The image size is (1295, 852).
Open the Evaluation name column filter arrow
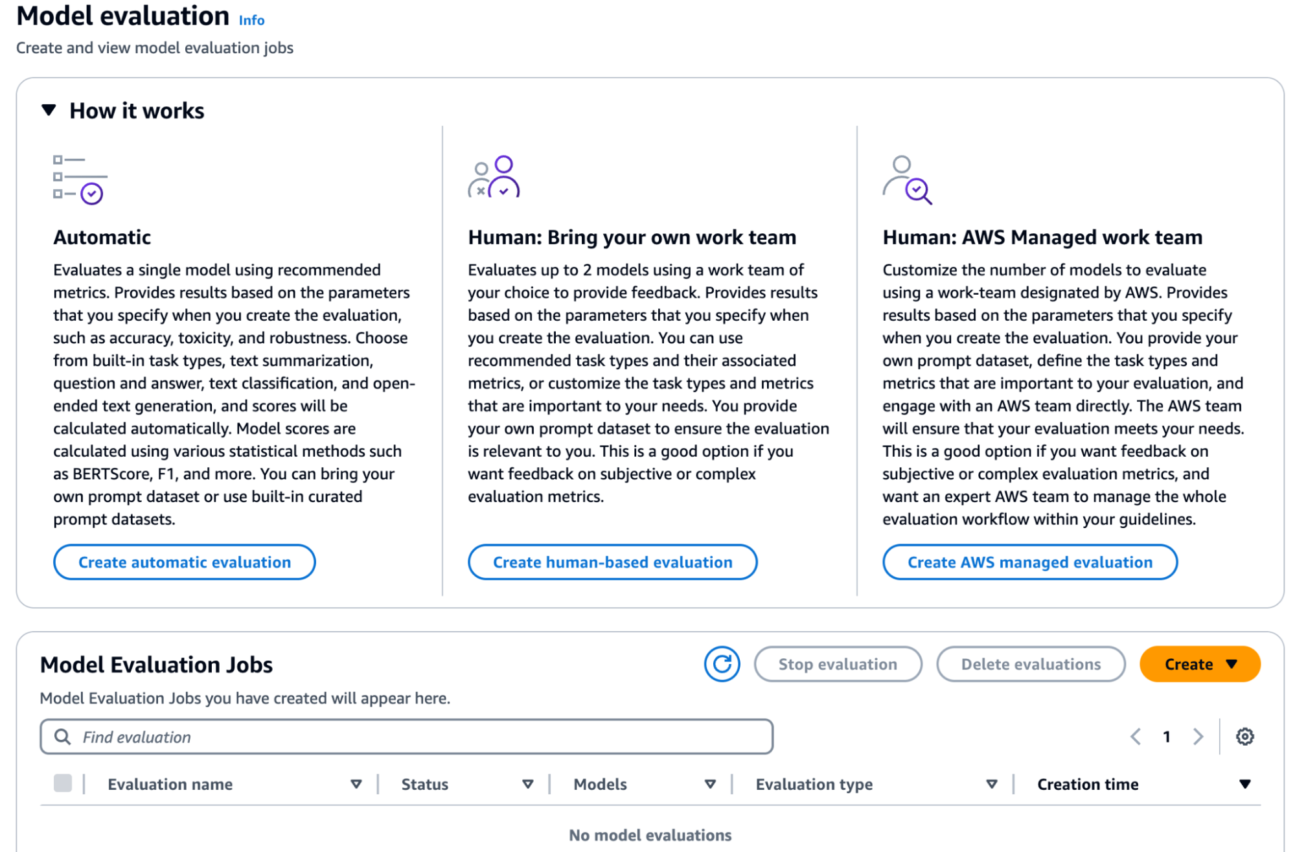coord(356,784)
